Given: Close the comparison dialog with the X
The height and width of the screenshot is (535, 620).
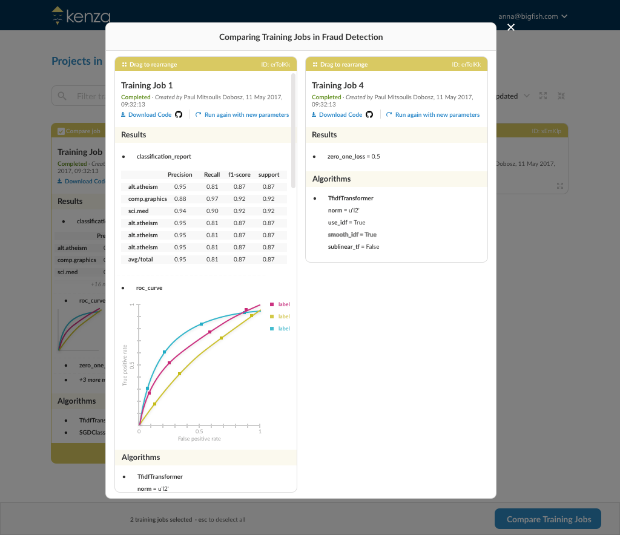Looking at the screenshot, I should click(511, 27).
